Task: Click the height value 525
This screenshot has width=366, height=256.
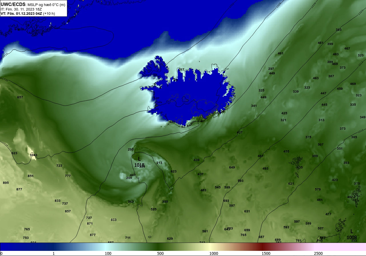Action: click(x=154, y=209)
